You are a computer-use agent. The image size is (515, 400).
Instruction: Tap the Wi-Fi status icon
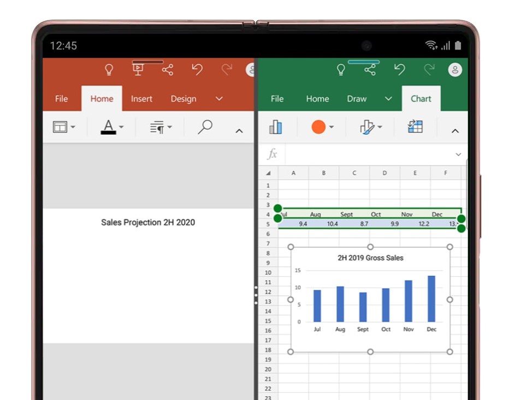point(431,45)
